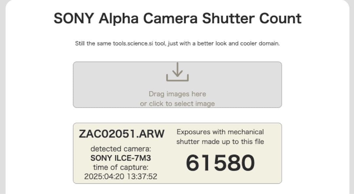This screenshot has width=354, height=194.
Task: Click the 'Drag images here' drop zone
Action: coord(177,94)
